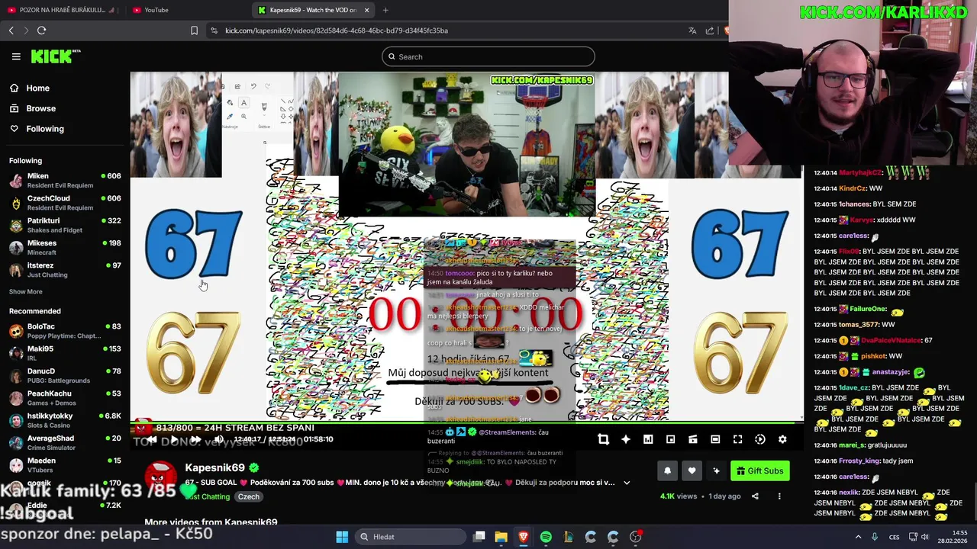977x549 pixels.
Task: Open followed channel Patrikturi
Action: coord(65,225)
